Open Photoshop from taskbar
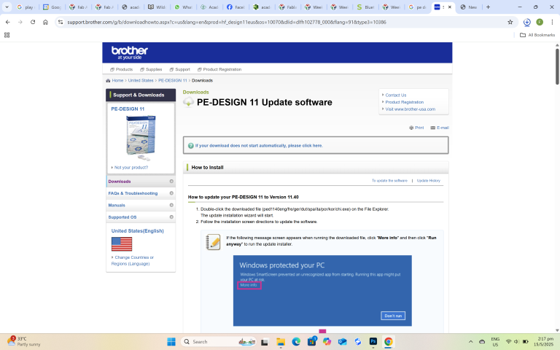The image size is (560, 350). click(373, 342)
